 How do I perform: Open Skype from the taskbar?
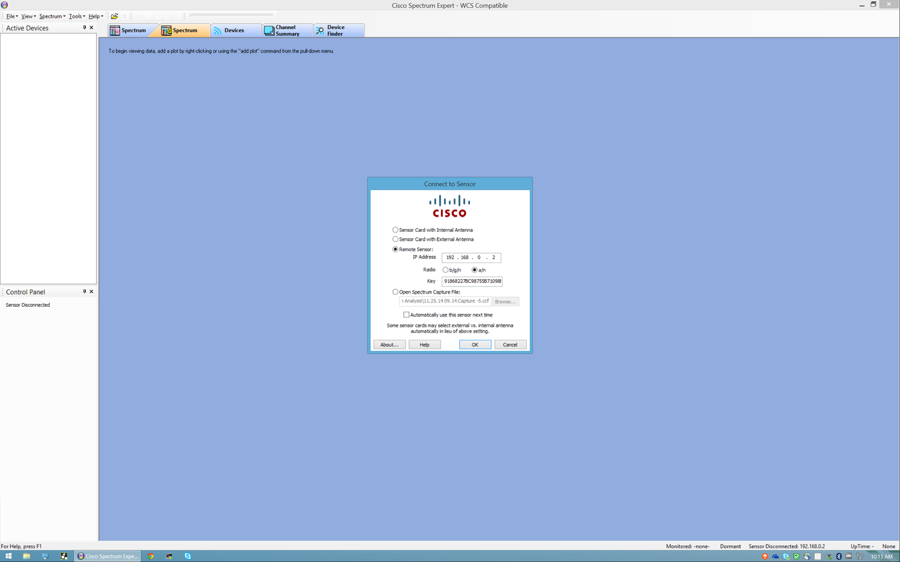[188, 556]
